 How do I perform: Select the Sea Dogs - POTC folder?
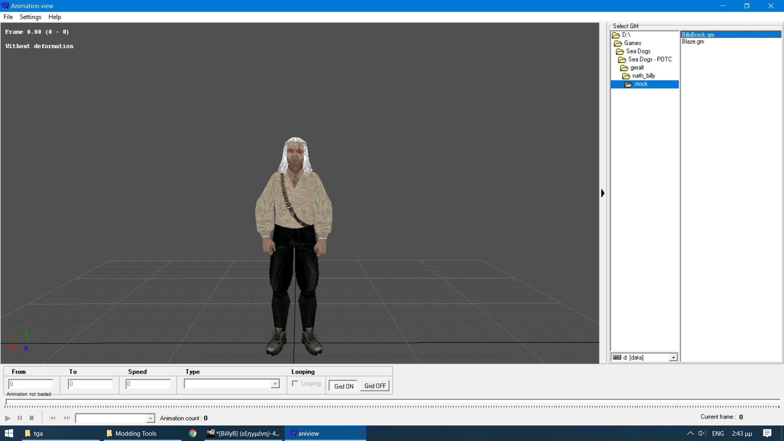click(x=645, y=60)
